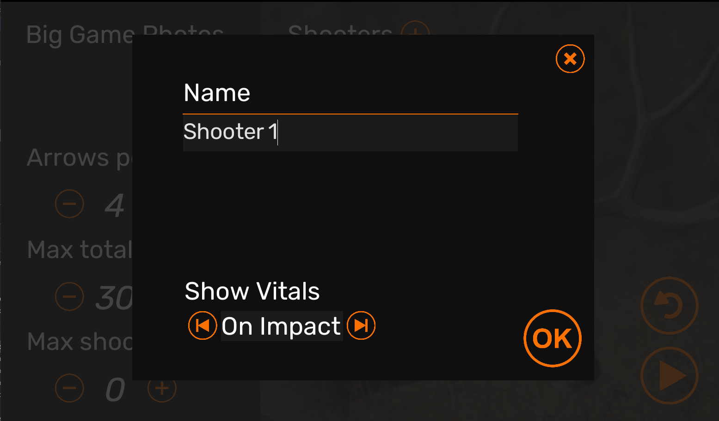
Task: Increase Max shots value with plus
Action: coord(162,388)
